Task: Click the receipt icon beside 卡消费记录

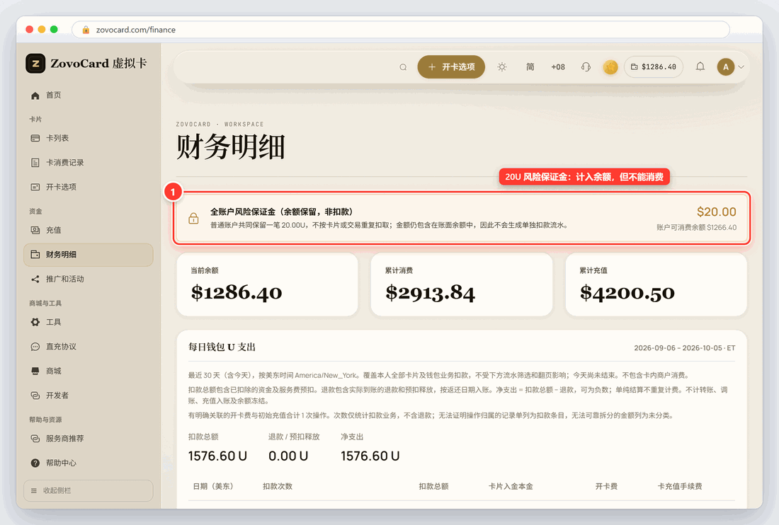Action: (35, 163)
